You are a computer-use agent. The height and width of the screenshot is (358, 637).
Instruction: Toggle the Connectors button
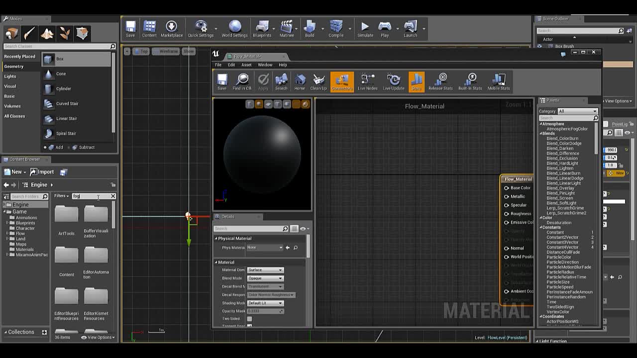tap(342, 82)
